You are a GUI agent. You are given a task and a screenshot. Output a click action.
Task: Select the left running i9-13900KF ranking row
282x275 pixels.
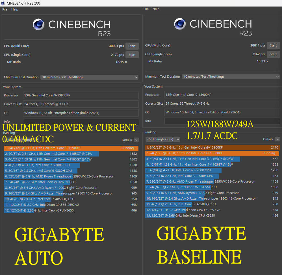[x=71, y=148]
